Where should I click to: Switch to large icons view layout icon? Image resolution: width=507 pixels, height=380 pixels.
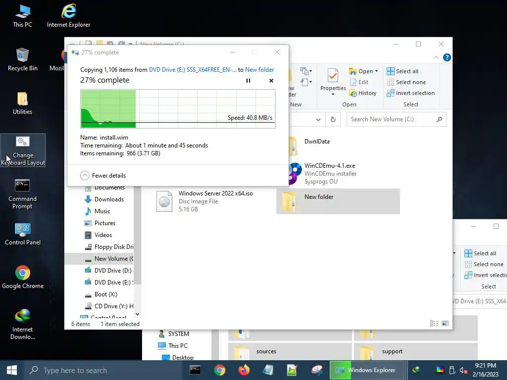445,324
